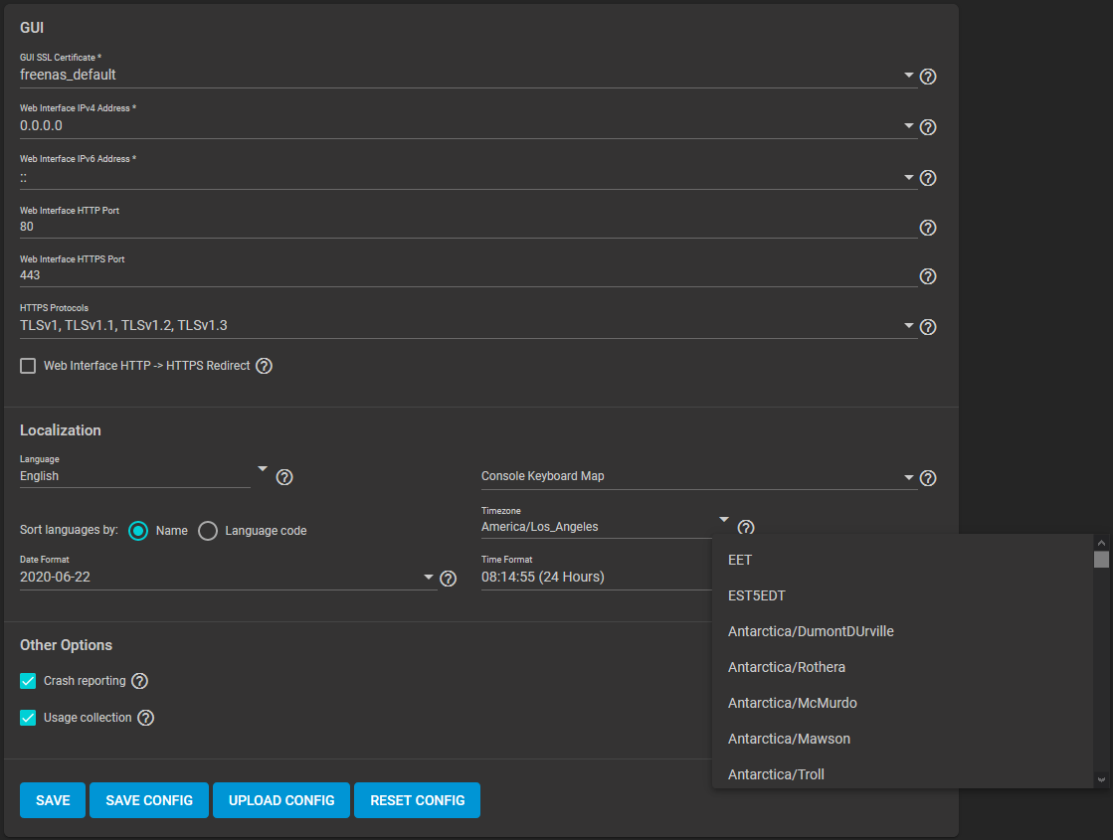This screenshot has width=1113, height=840.
Task: Open help for Usage collection
Action: 145,718
